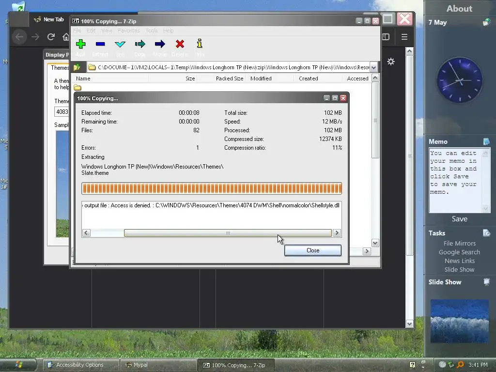496x372 pixels.
Task: Open the Edit menu in 7-Zip
Action: click(x=91, y=31)
